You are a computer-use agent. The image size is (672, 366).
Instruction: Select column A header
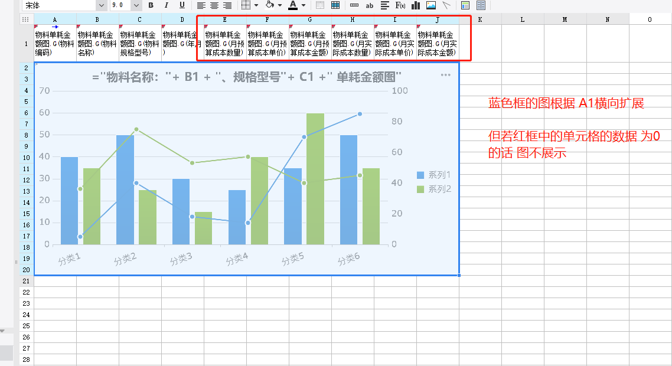[55, 19]
